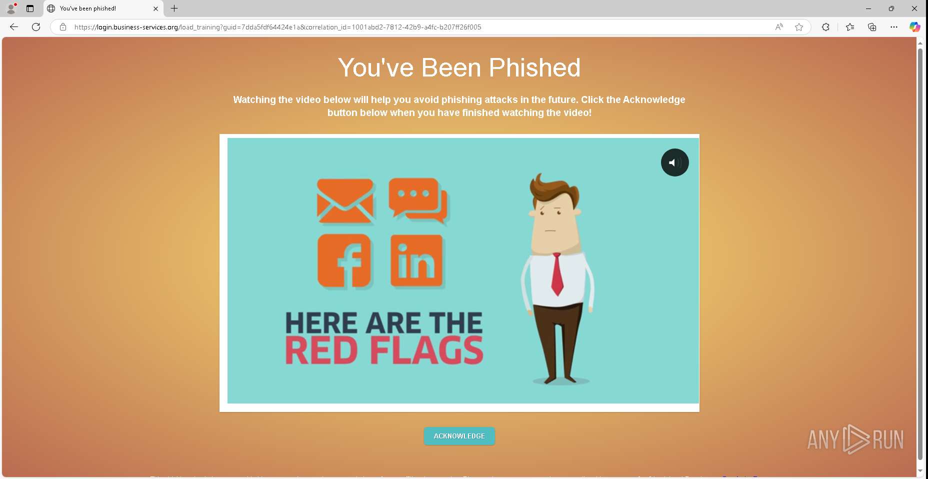Open the Favorites list
The width and height of the screenshot is (928, 479).
[850, 27]
